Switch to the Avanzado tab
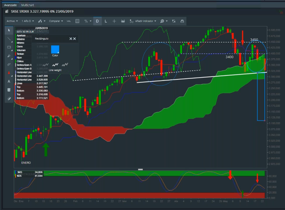This screenshot has height=210, width=285. pyautogui.click(x=11, y=5)
